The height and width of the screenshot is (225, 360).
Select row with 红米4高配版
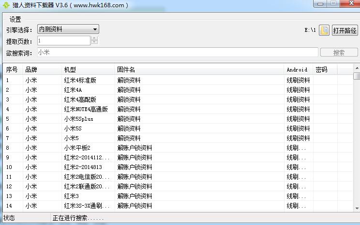(178, 99)
